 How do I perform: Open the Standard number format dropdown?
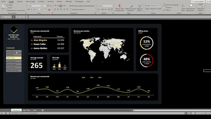pos(112,6)
